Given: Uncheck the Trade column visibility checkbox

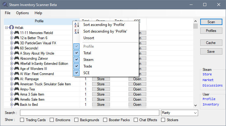Looking at the screenshot, I should point(76,66).
